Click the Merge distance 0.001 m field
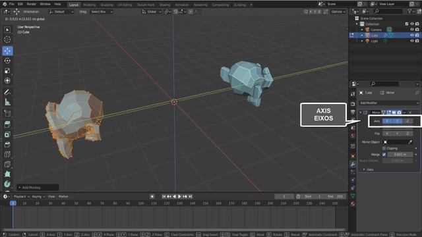 (x=400, y=155)
